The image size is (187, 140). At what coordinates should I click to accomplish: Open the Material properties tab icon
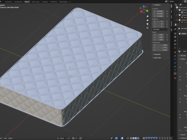tap(175, 73)
